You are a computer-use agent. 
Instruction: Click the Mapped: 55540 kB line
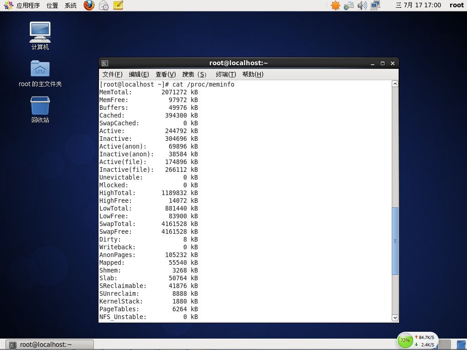[149, 262]
